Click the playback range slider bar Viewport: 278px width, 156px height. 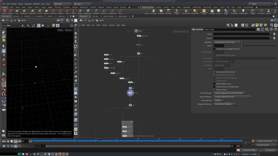138,146
